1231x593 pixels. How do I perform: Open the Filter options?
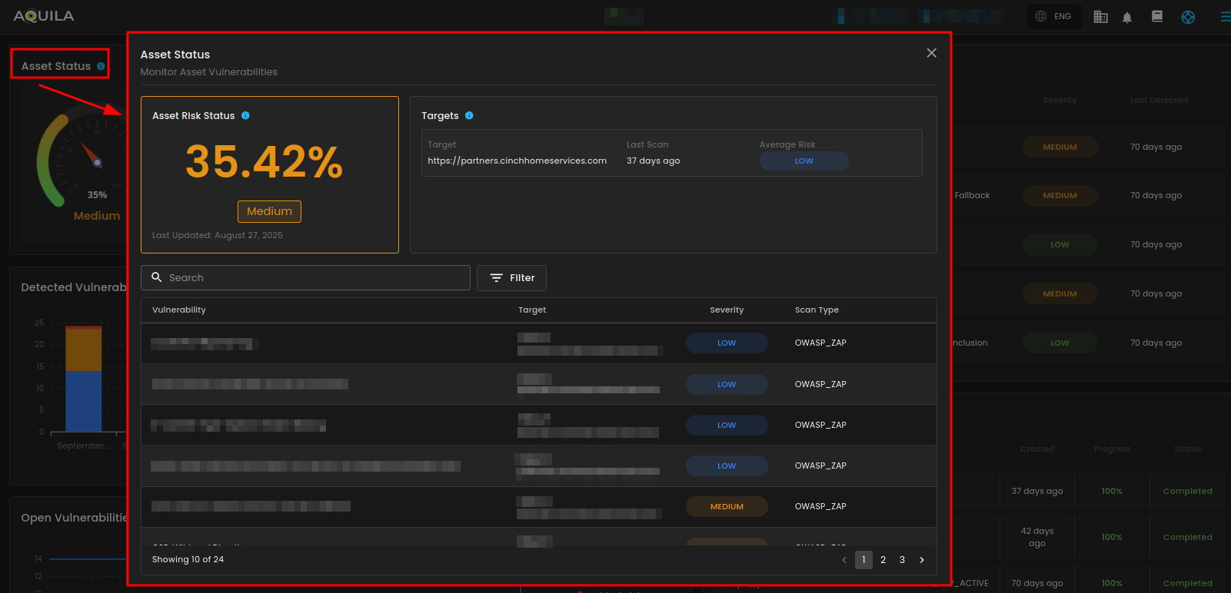click(511, 278)
